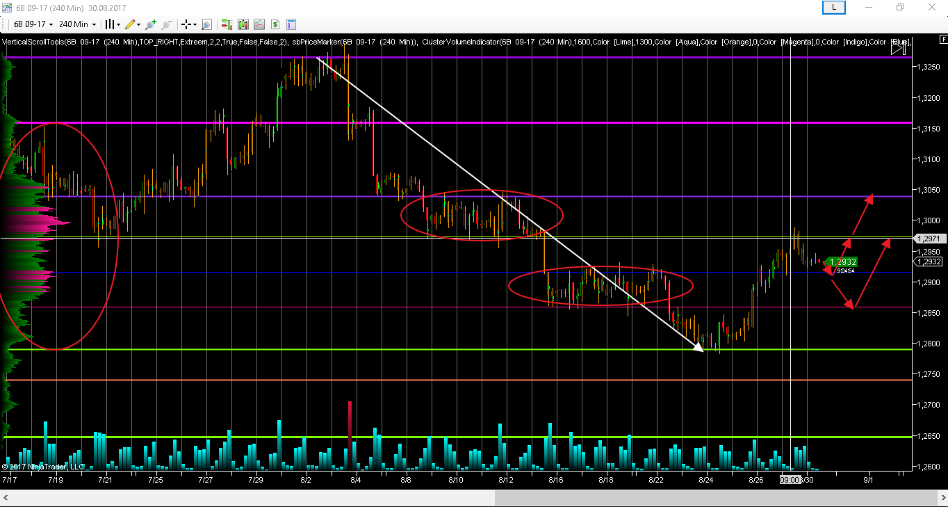Open the chart style bars dropdown
This screenshot has height=507, width=948.
coord(112,24)
